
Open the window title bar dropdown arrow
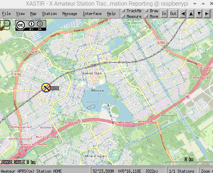tap(195, 3)
